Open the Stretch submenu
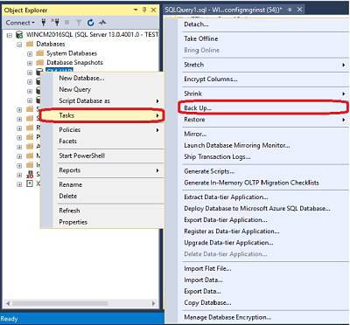Viewport: 350px width, 325px height. click(x=263, y=65)
